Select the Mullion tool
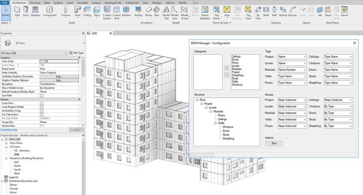 point(126,12)
